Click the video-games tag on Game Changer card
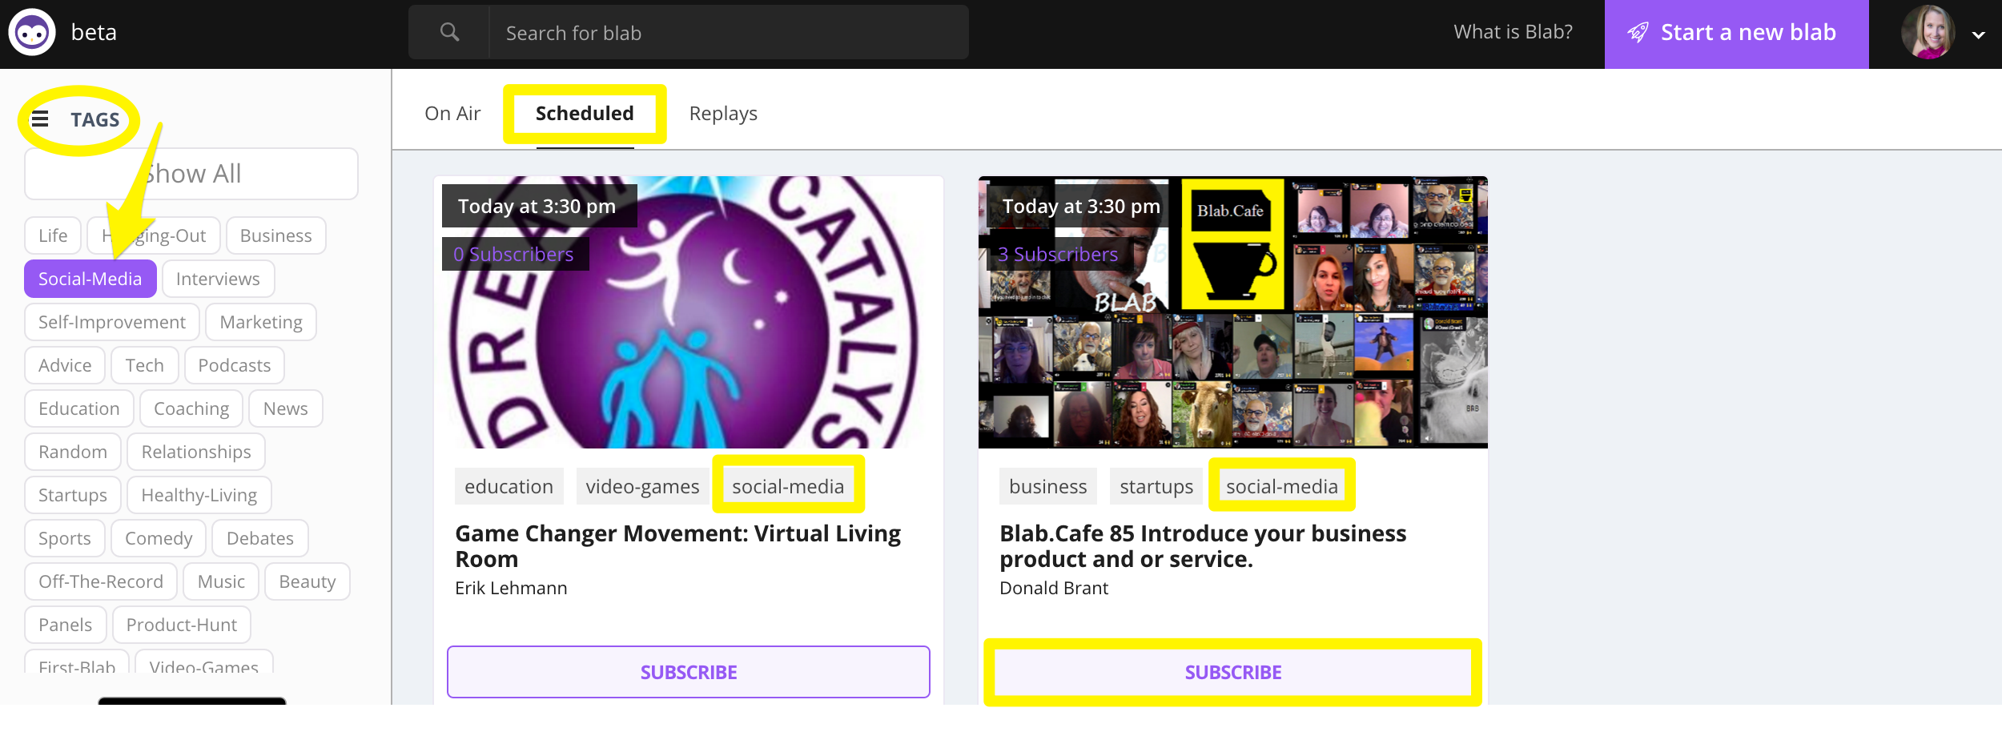 643,486
